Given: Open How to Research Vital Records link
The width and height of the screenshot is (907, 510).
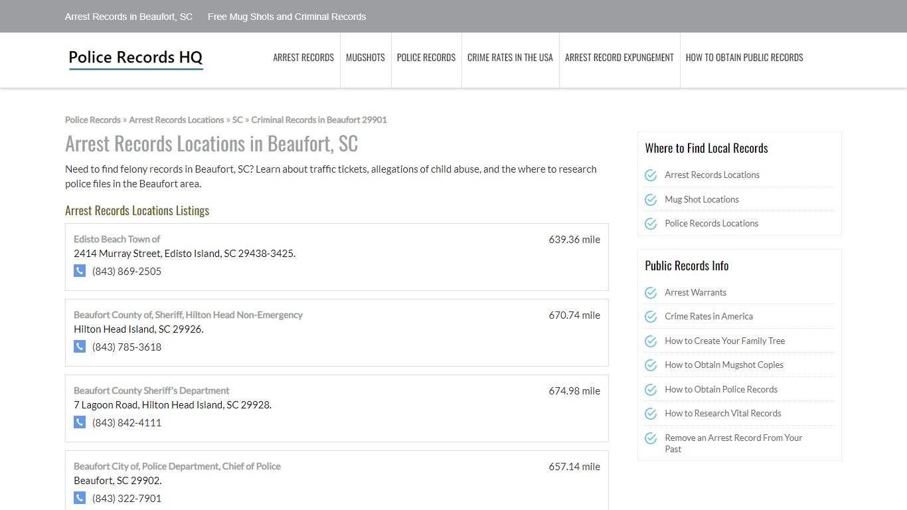Looking at the screenshot, I should pyautogui.click(x=723, y=414).
